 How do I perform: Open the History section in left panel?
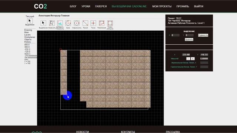pyautogui.click(x=27, y=42)
